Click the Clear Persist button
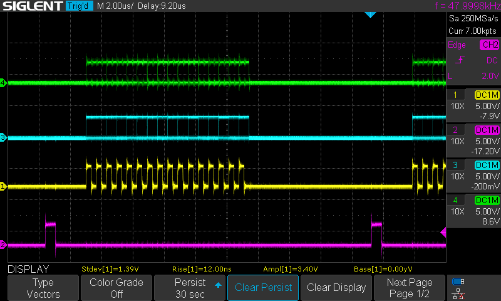This screenshot has height=301, width=501. coord(263,288)
